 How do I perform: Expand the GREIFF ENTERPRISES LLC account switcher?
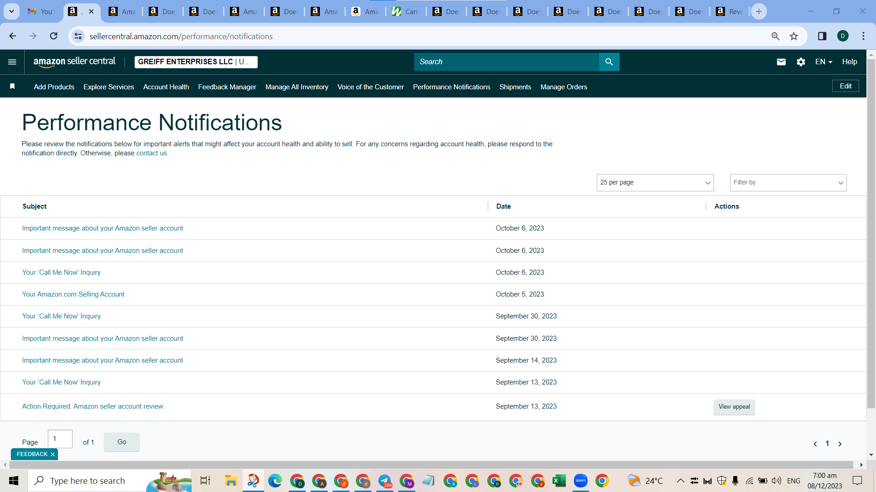click(196, 62)
